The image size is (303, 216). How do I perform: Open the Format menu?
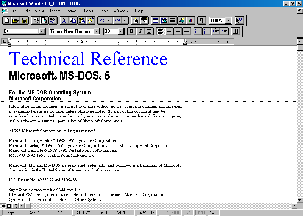point(71,11)
